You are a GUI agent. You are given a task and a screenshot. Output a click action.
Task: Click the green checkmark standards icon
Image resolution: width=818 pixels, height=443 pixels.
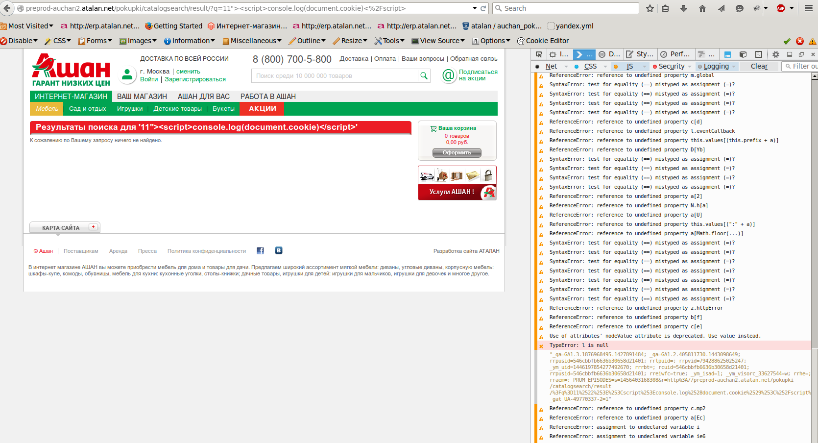pyautogui.click(x=787, y=41)
